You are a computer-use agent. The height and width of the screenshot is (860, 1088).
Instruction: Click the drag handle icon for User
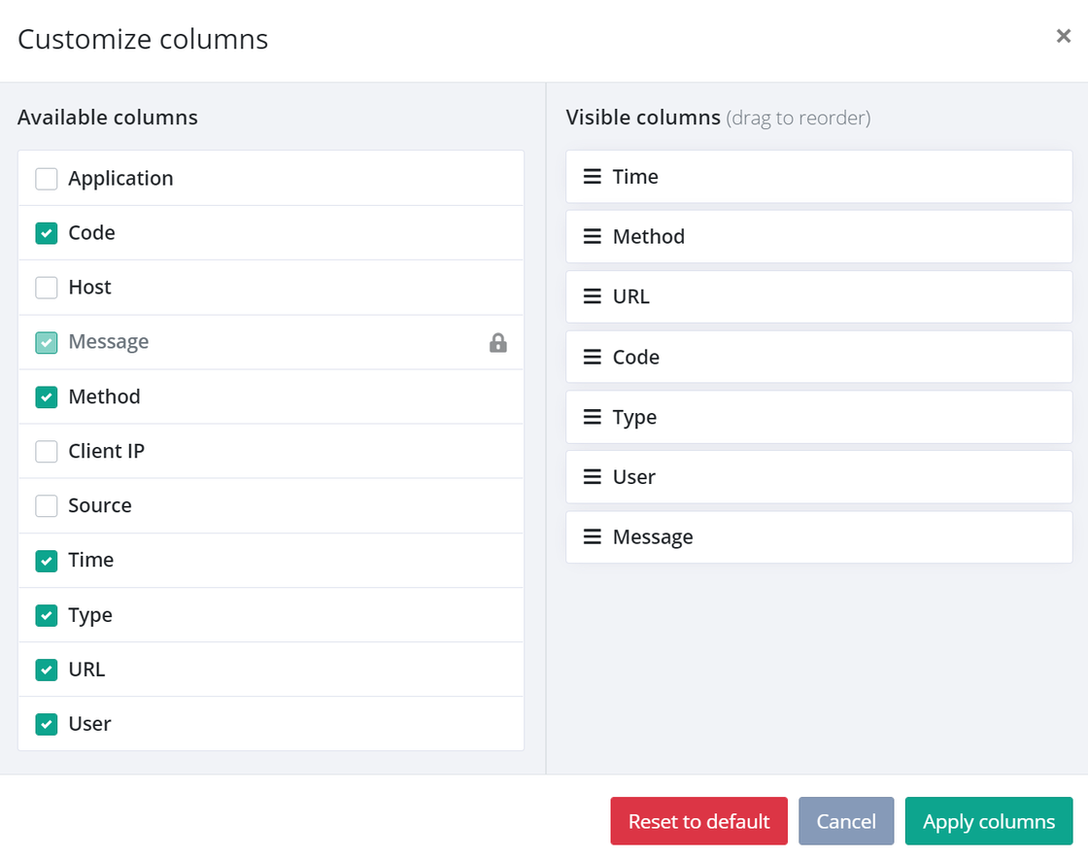592,477
